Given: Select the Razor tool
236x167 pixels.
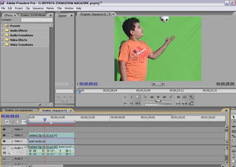Looking at the screenshot, I should click(x=233, y=141).
